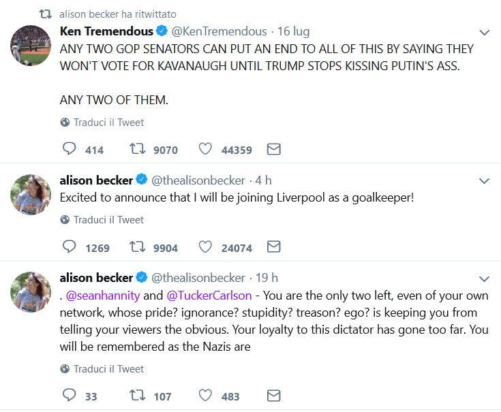Reply to the Liverpool goalkeeper tweet

(70, 247)
